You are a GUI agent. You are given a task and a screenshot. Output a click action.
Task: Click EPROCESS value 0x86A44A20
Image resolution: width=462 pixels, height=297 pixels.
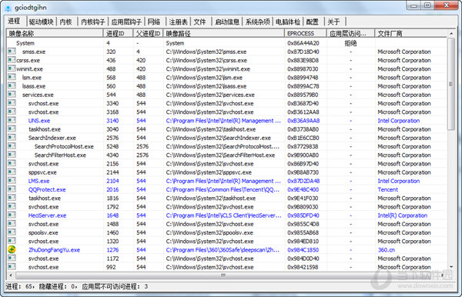coord(303,43)
